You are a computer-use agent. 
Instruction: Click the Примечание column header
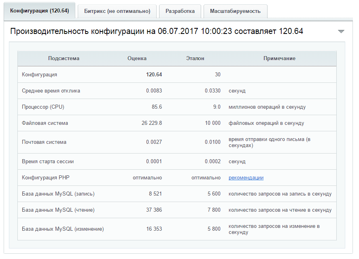(279, 59)
